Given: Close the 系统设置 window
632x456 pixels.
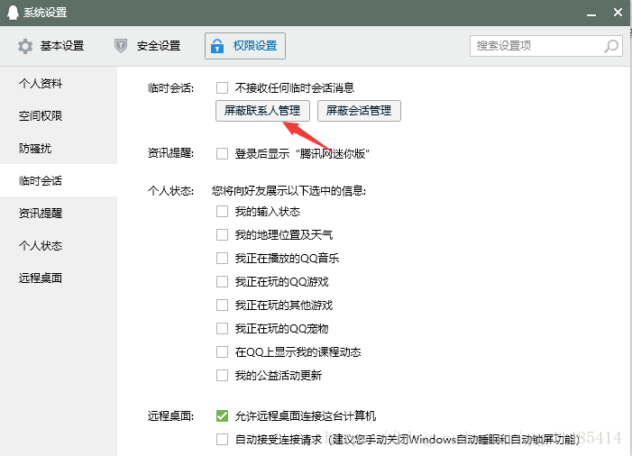Looking at the screenshot, I should click(618, 13).
